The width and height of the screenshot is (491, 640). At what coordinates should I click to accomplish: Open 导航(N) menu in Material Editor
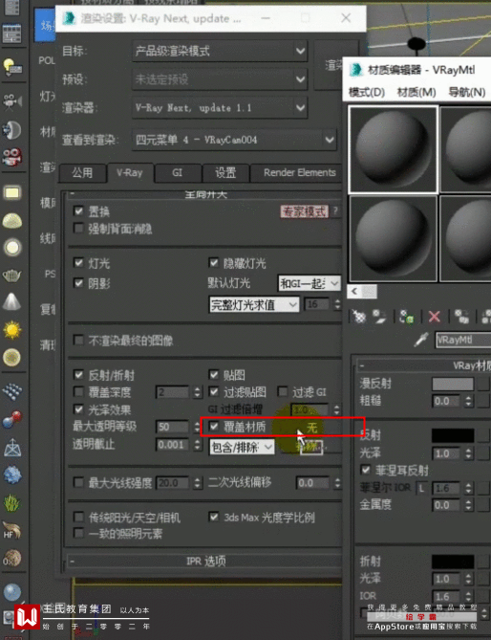[x=467, y=92]
